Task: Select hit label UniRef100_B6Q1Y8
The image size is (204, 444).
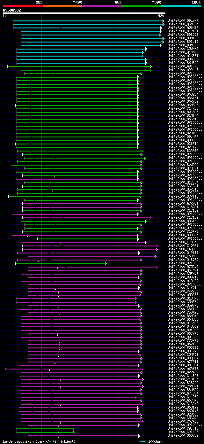Action: (183, 411)
